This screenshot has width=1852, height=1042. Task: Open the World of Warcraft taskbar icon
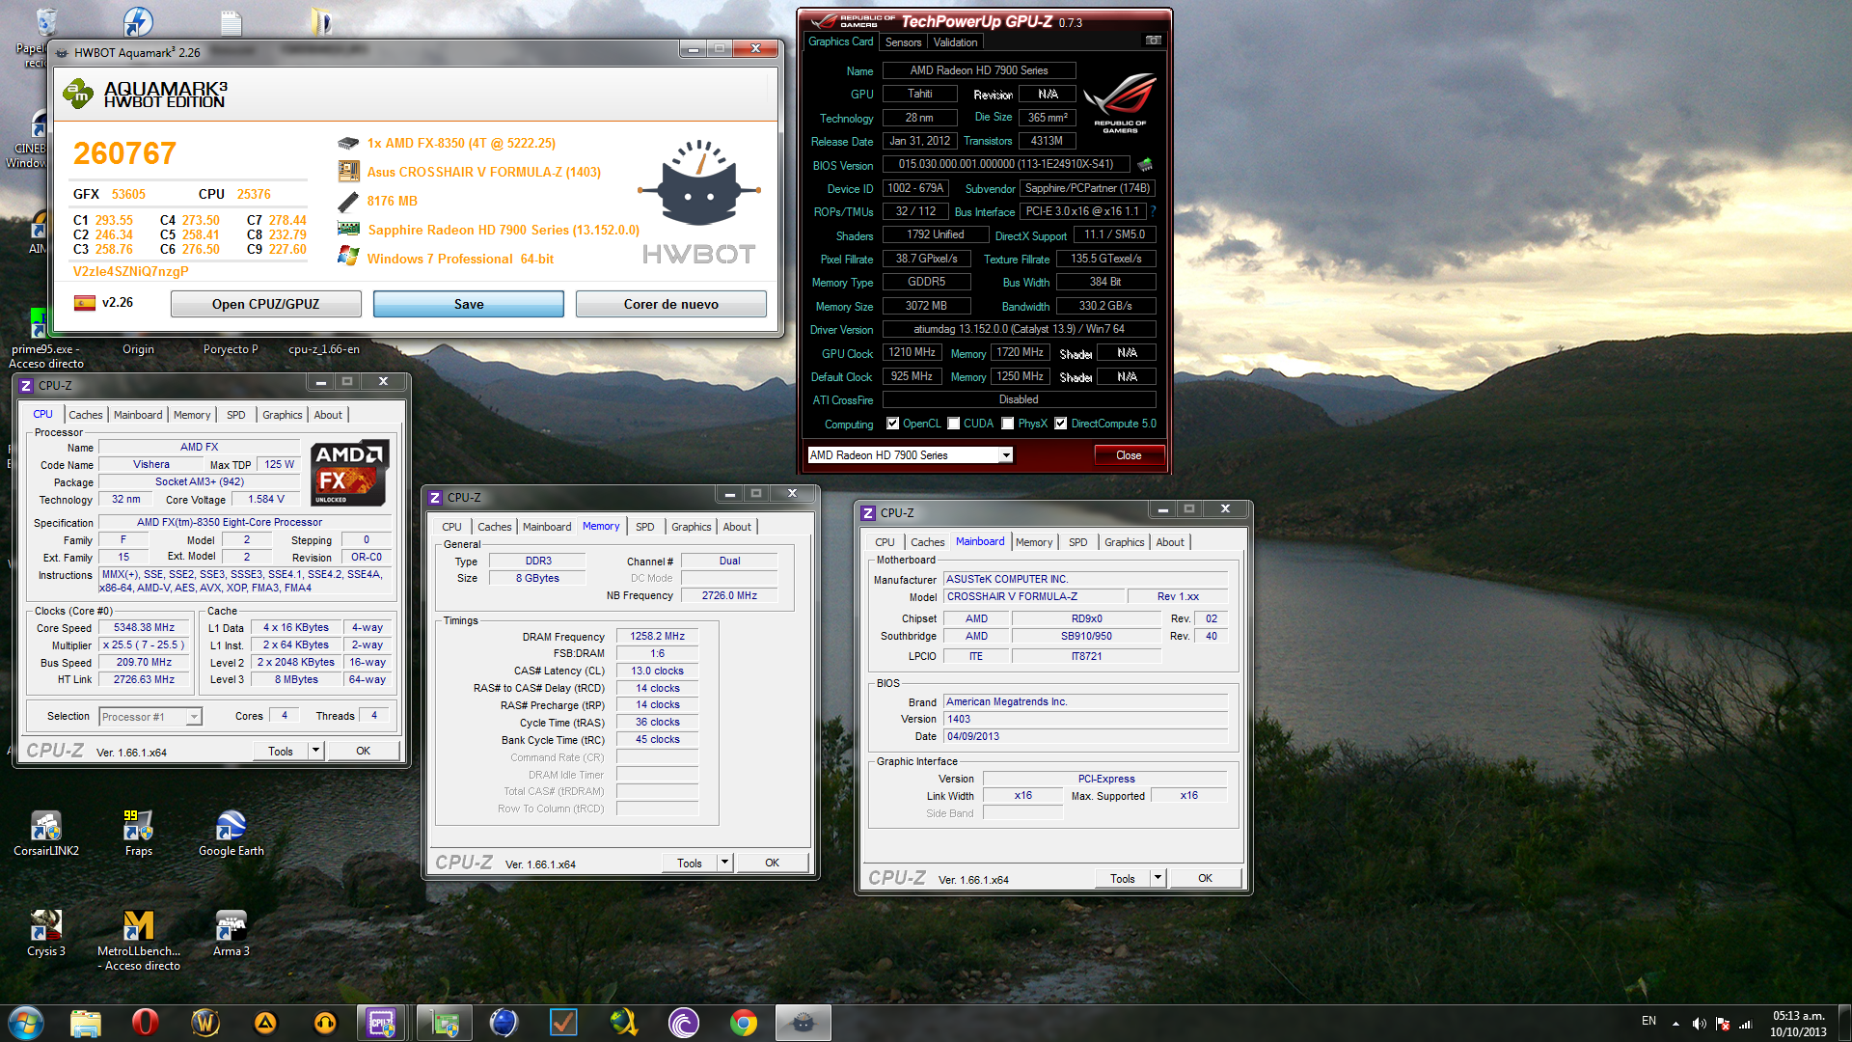[x=205, y=1023]
